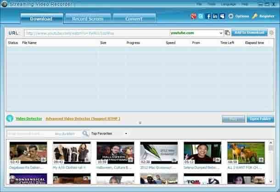Image resolution: width=280 pixels, height=192 pixels.
Task: Click the app logo in title bar
Action: [x=4, y=4]
